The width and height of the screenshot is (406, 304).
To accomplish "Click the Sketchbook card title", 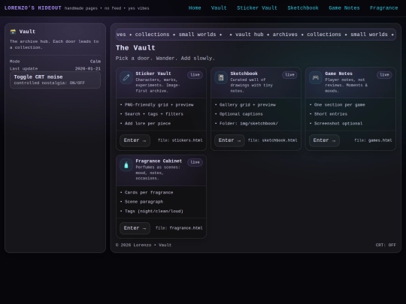I will pyautogui.click(x=244, y=74).
